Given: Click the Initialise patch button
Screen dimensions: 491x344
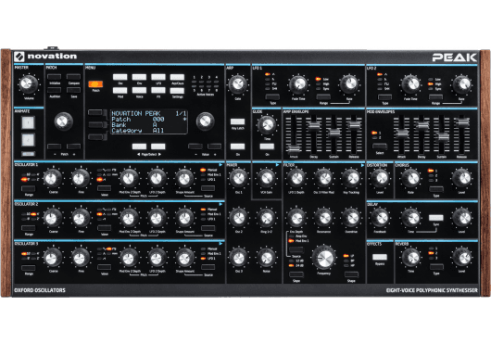Looking at the screenshot, I should [x=54, y=77].
